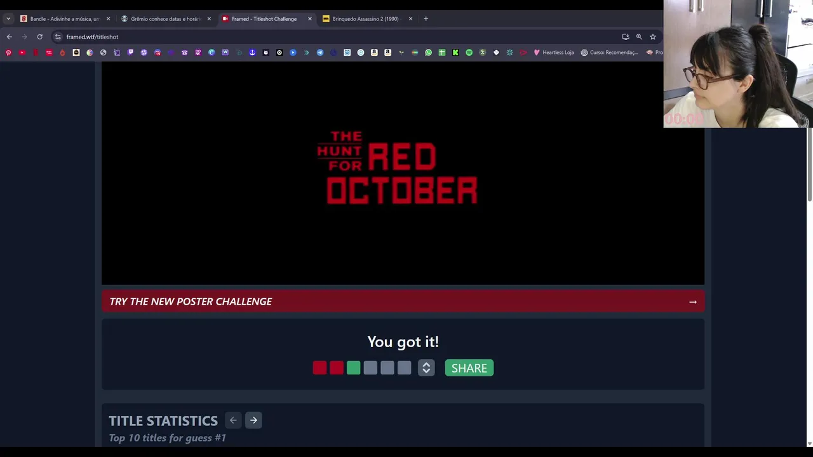
Task: Click the green correct-guess square
Action: [x=354, y=368]
